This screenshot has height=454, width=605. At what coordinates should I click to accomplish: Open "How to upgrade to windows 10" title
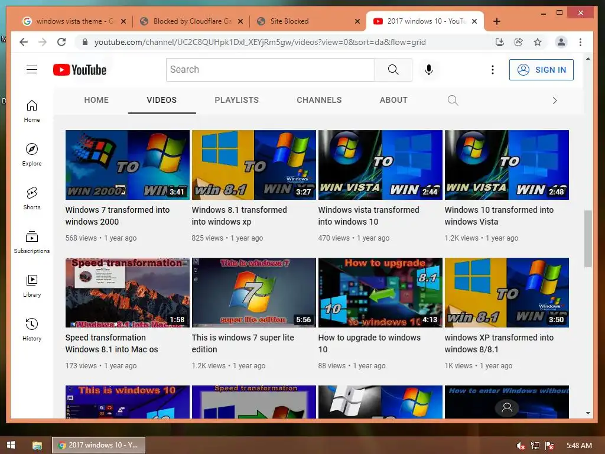(x=369, y=343)
